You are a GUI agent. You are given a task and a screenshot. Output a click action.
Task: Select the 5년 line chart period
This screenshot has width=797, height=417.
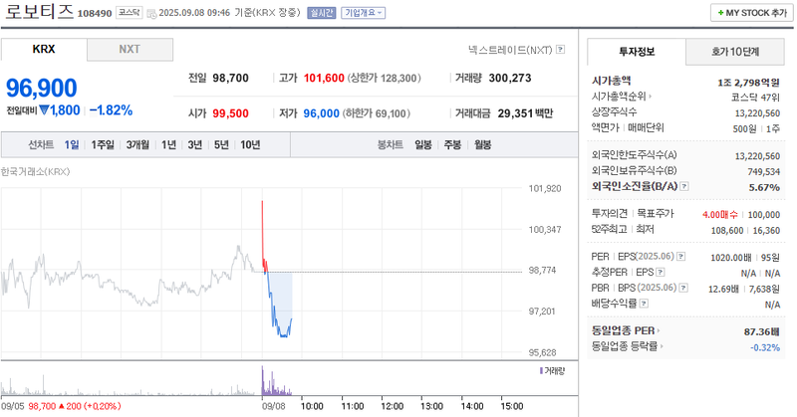tap(221, 144)
